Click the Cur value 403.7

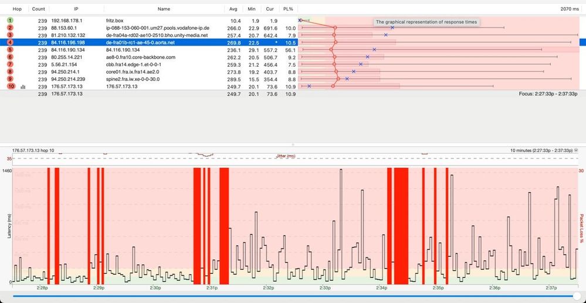270,72
